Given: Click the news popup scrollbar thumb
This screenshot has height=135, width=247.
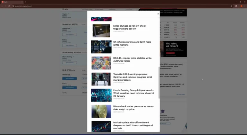Looking at the screenshot, I should [159, 83].
